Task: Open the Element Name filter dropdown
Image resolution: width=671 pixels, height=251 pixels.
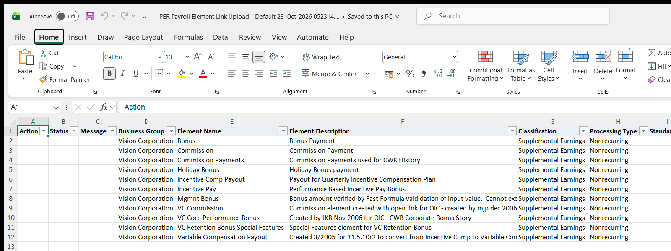Action: pyautogui.click(x=283, y=131)
